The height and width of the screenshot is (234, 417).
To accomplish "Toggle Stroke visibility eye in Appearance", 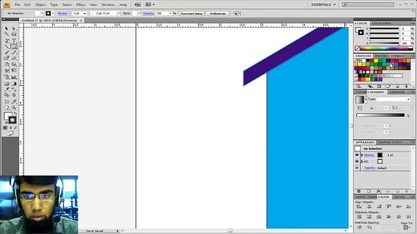I will point(357,155).
